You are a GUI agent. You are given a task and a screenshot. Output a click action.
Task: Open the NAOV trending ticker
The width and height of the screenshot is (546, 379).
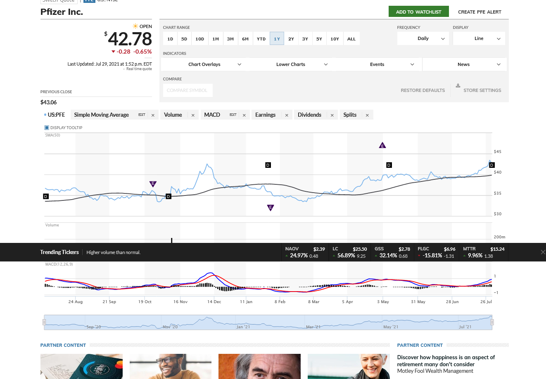305,252
